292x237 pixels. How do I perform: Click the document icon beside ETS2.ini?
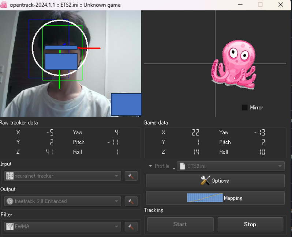182,166
